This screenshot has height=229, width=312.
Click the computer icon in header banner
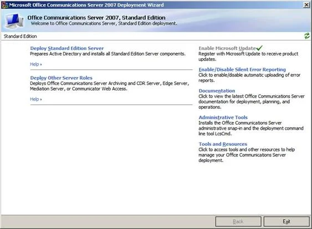pos(14,21)
